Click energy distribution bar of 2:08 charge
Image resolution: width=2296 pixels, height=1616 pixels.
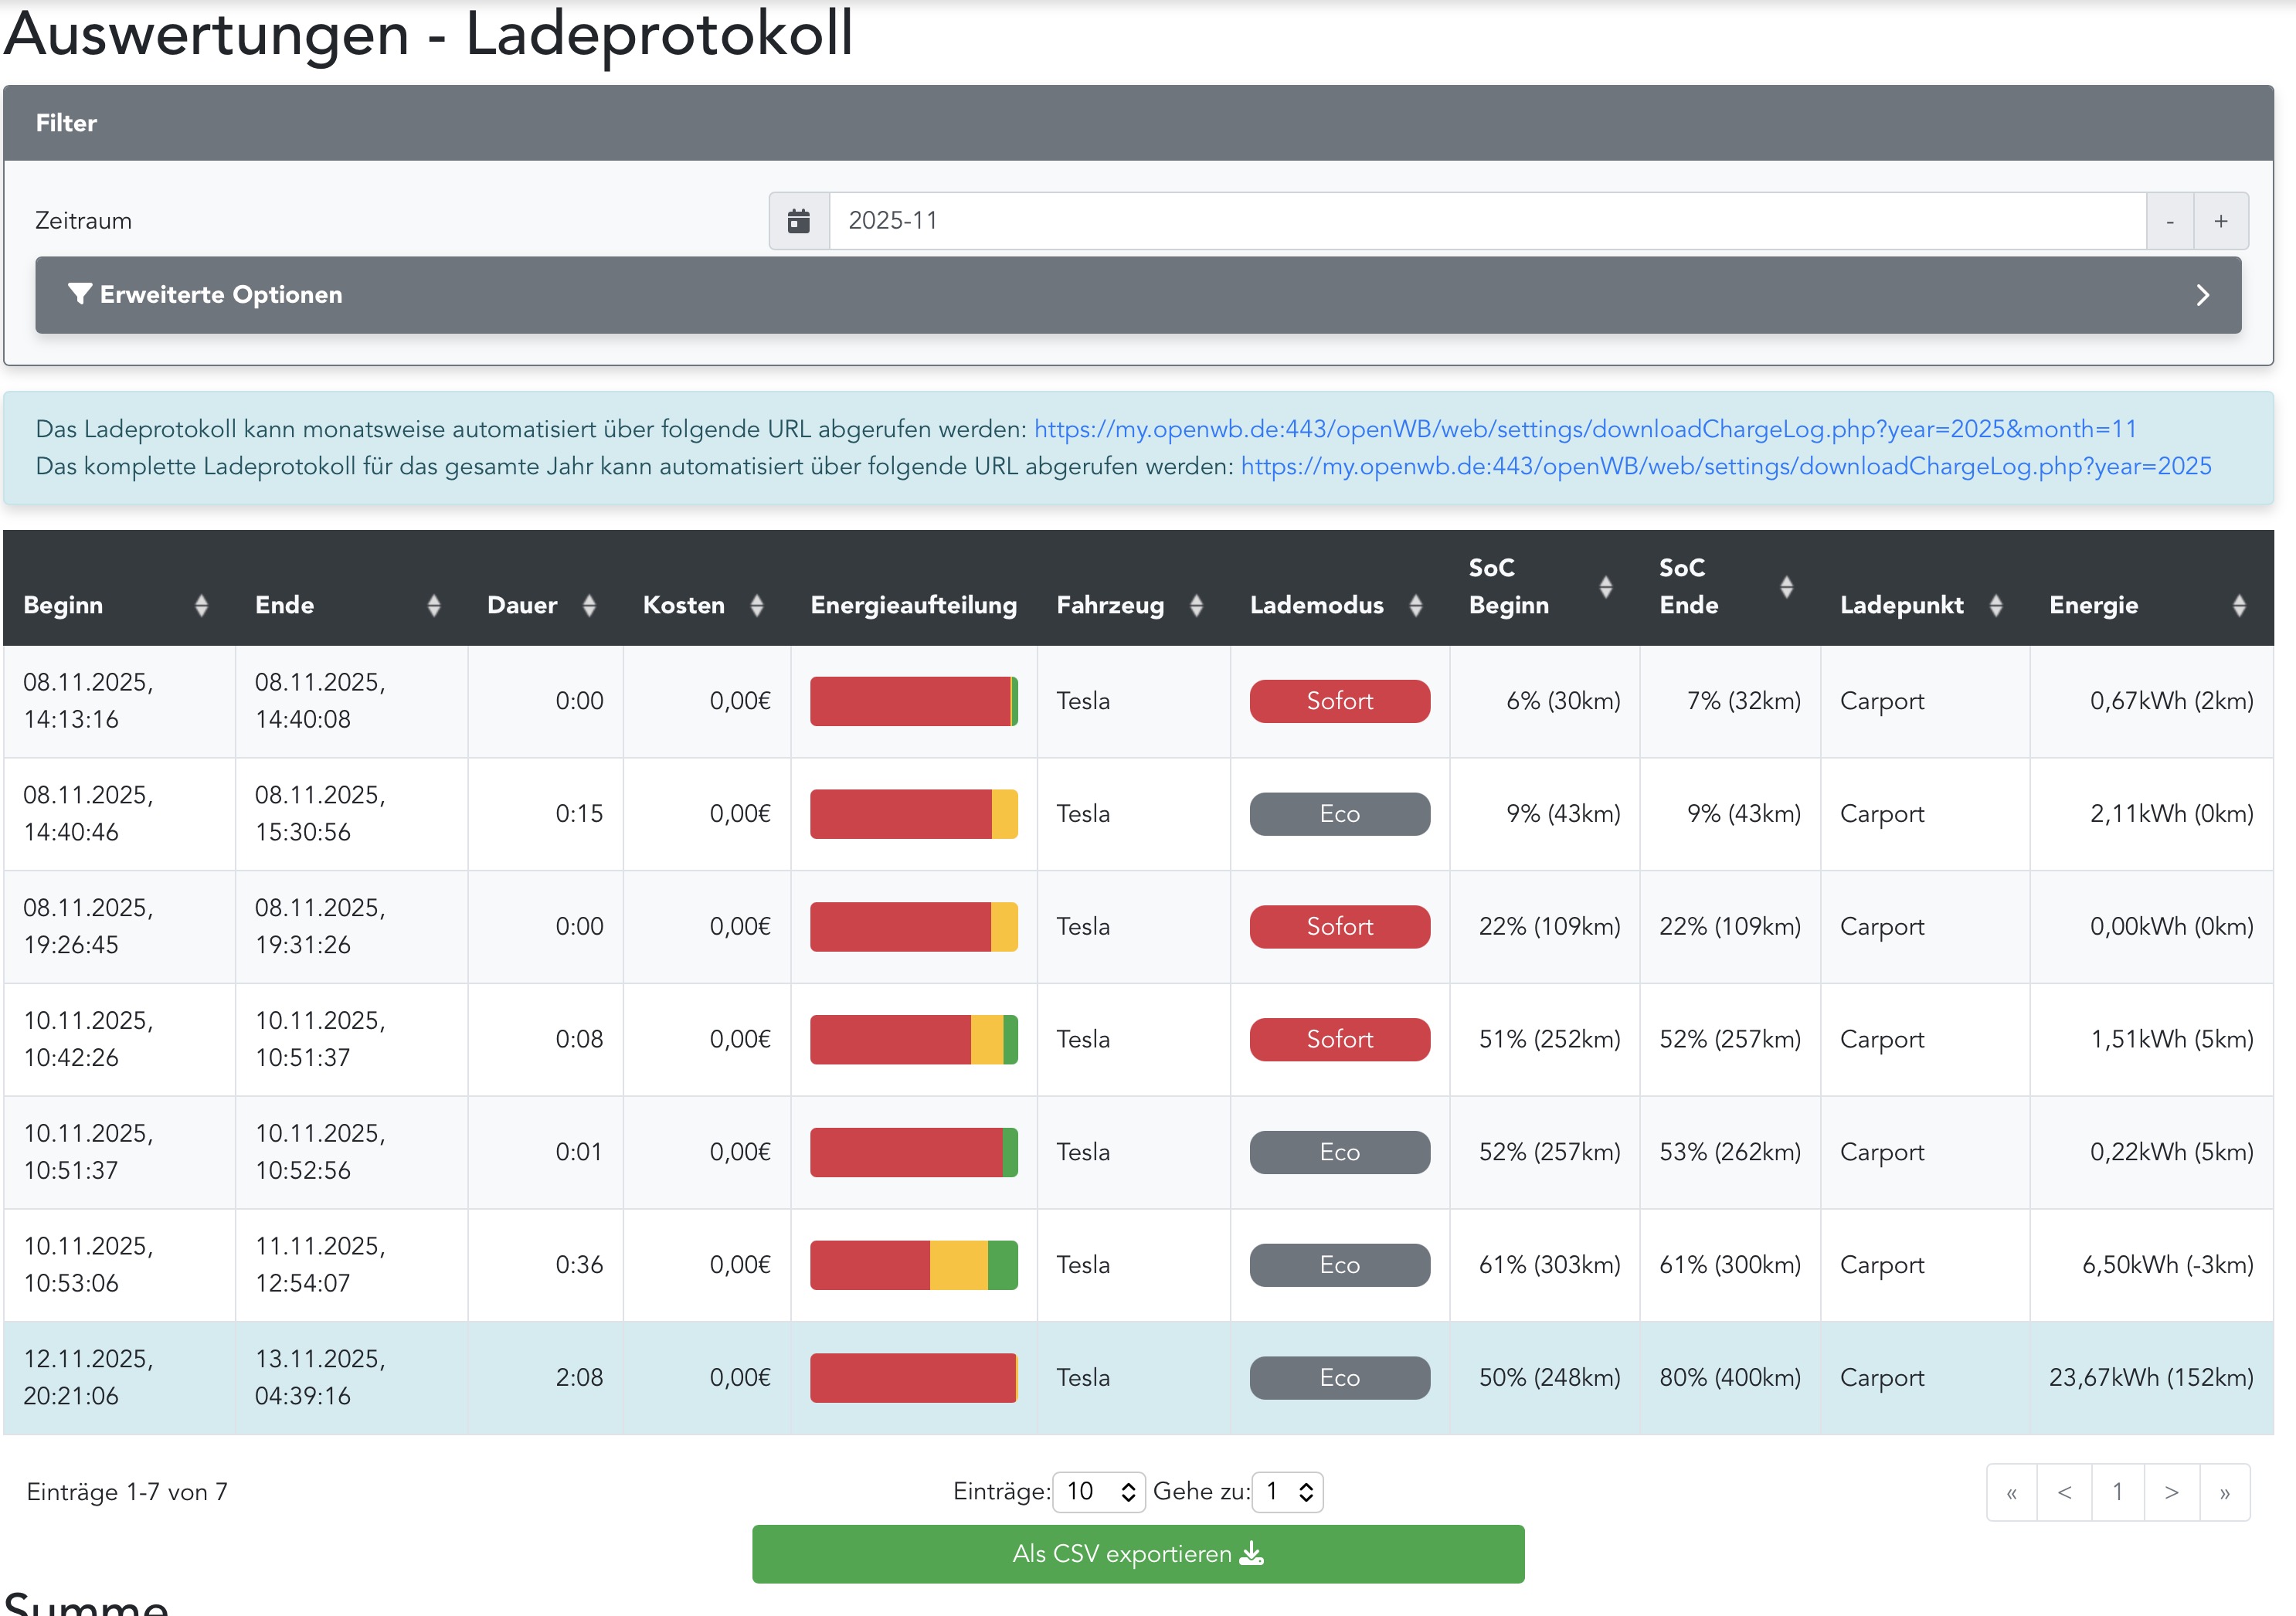913,1377
